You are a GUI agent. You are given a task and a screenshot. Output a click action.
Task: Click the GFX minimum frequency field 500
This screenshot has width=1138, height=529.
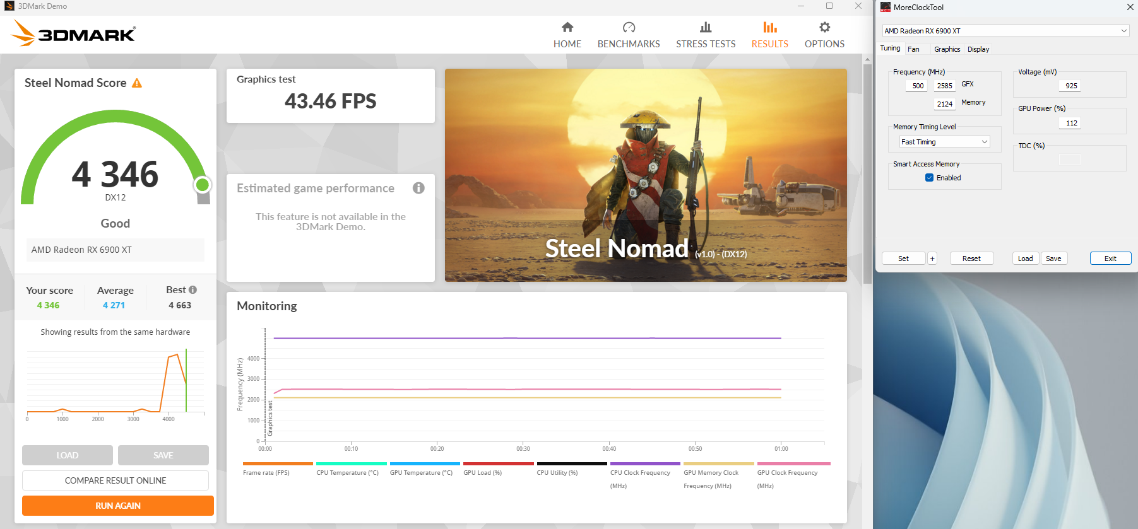[x=918, y=86]
